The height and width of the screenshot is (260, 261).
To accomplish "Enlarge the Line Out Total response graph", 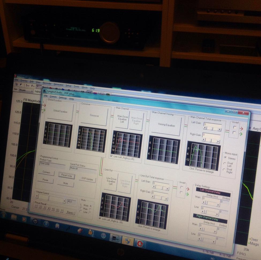I will [x=152, y=214].
